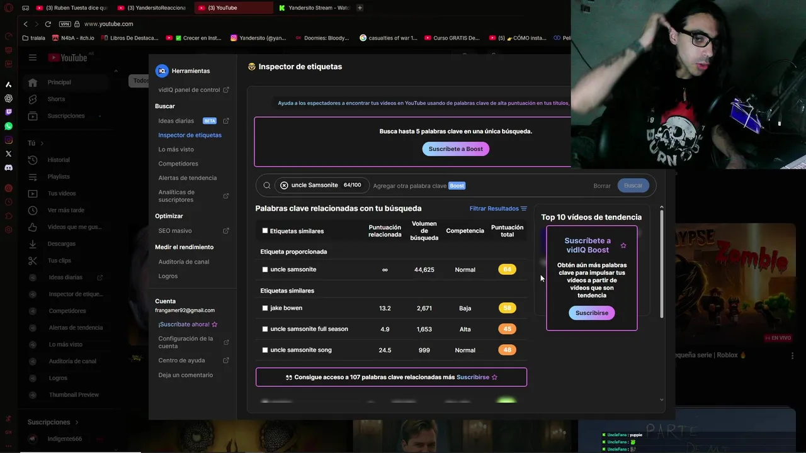Open 'Auditoría de canal' in vidIQ menu
This screenshot has width=806, height=453.
(x=184, y=262)
